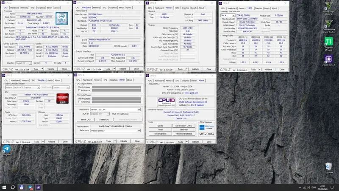This screenshot has width=339, height=191.
Task: Open the Windows Start menu
Action: [4, 187]
